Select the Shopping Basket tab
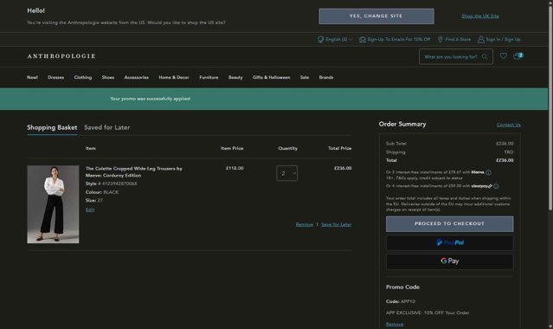Image resolution: width=553 pixels, height=329 pixels. pyautogui.click(x=52, y=127)
